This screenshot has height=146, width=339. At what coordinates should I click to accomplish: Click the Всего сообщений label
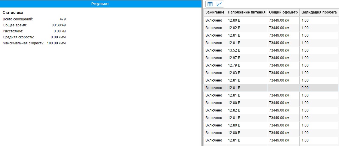pyautogui.click(x=18, y=19)
